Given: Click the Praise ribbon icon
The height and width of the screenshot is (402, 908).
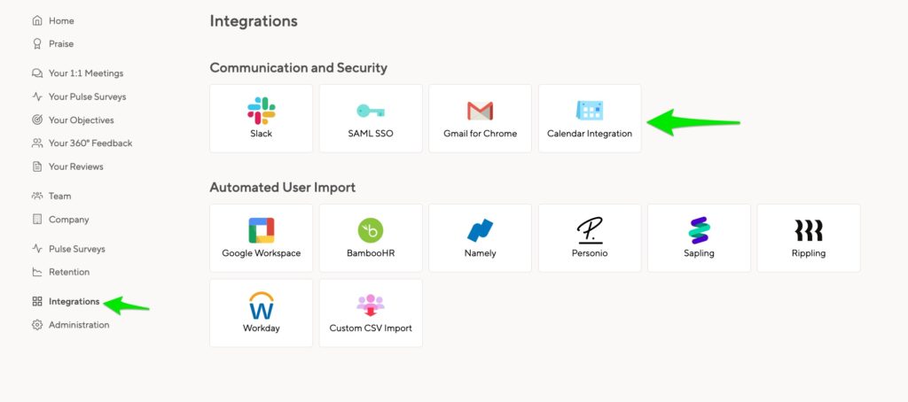Looking at the screenshot, I should click(x=37, y=44).
